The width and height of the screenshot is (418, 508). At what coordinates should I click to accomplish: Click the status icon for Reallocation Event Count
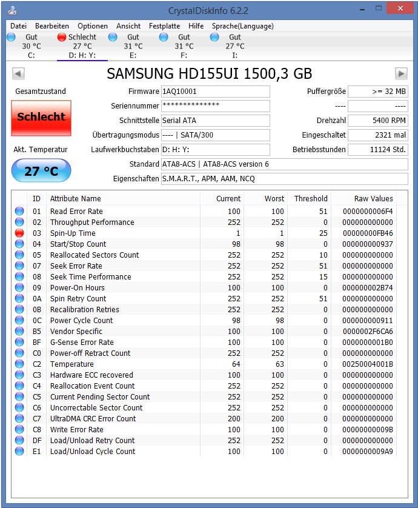[19, 386]
